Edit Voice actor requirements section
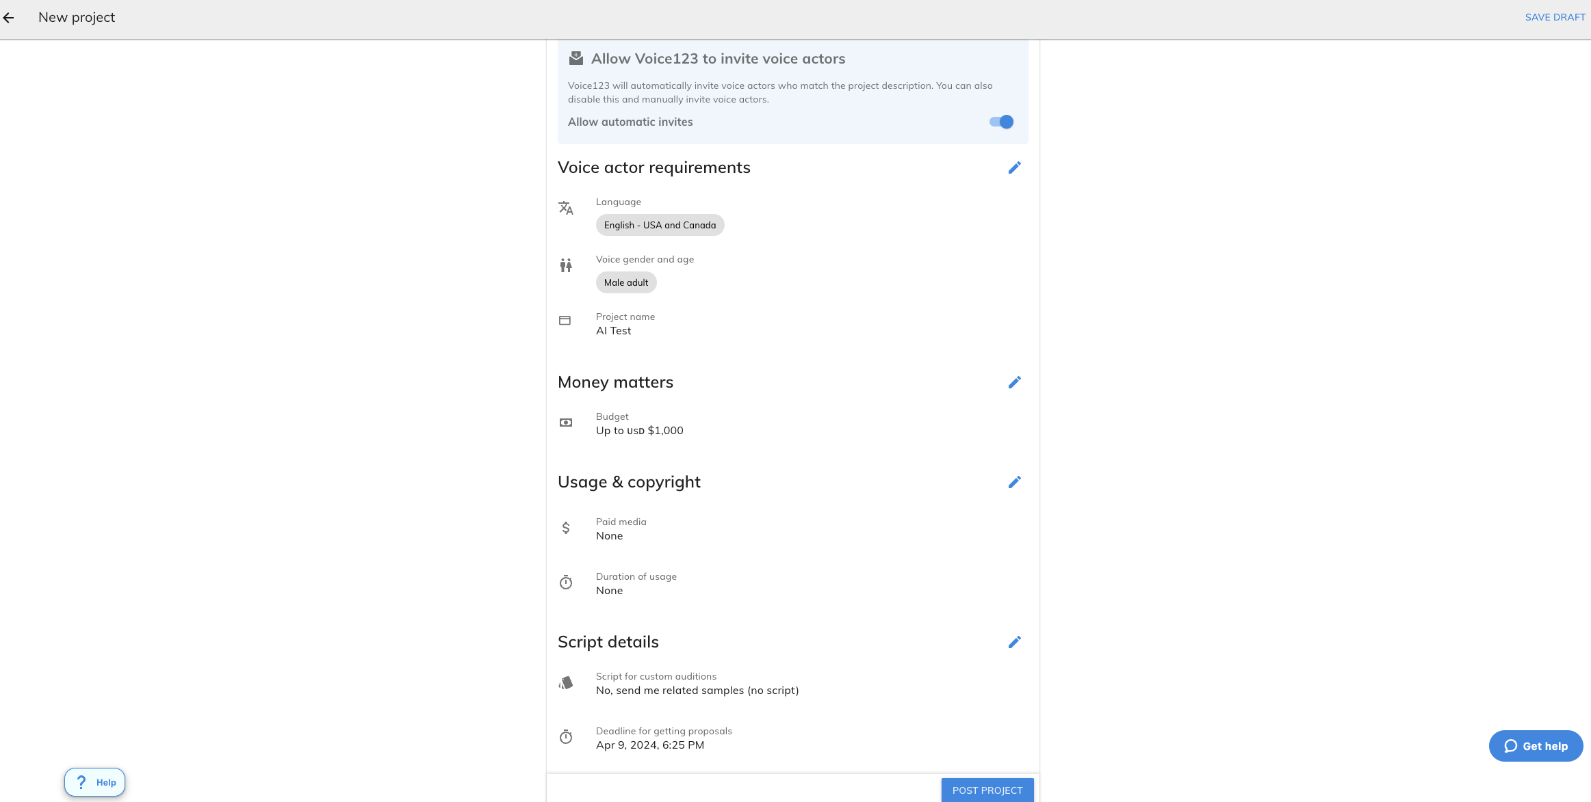This screenshot has height=802, width=1591. [x=1014, y=168]
